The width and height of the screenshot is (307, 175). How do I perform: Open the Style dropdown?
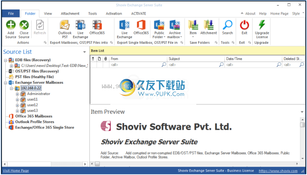tap(298, 14)
